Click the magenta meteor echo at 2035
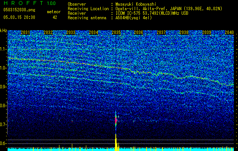 (x=116, y=120)
